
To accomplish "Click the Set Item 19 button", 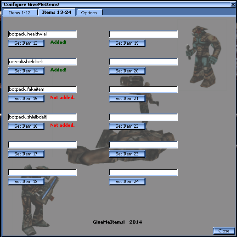I will point(127,43).
